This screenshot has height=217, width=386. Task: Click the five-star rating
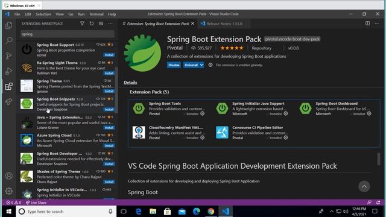coord(232,48)
